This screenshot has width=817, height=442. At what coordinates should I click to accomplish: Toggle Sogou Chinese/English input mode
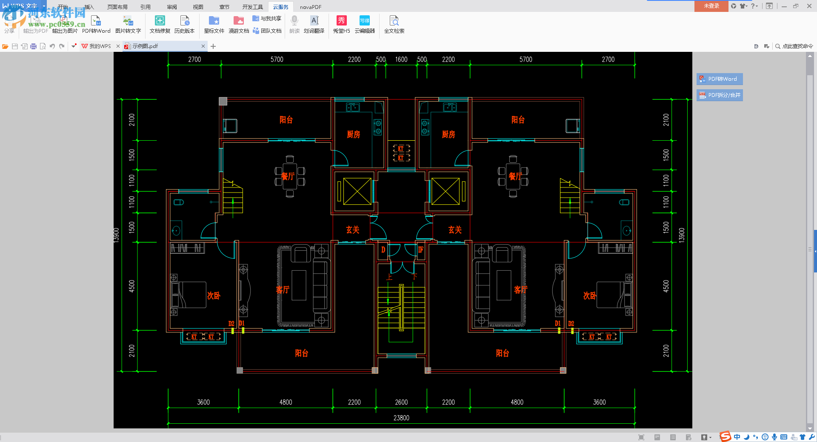point(737,437)
